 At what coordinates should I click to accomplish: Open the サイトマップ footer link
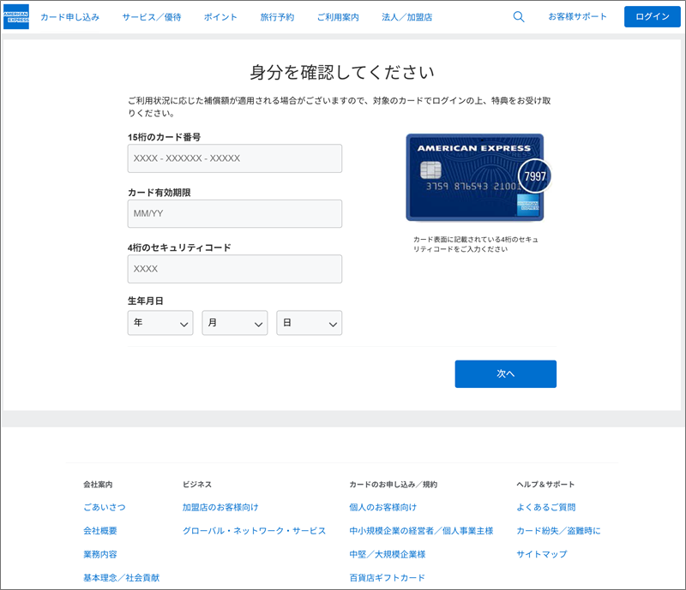pyautogui.click(x=542, y=554)
